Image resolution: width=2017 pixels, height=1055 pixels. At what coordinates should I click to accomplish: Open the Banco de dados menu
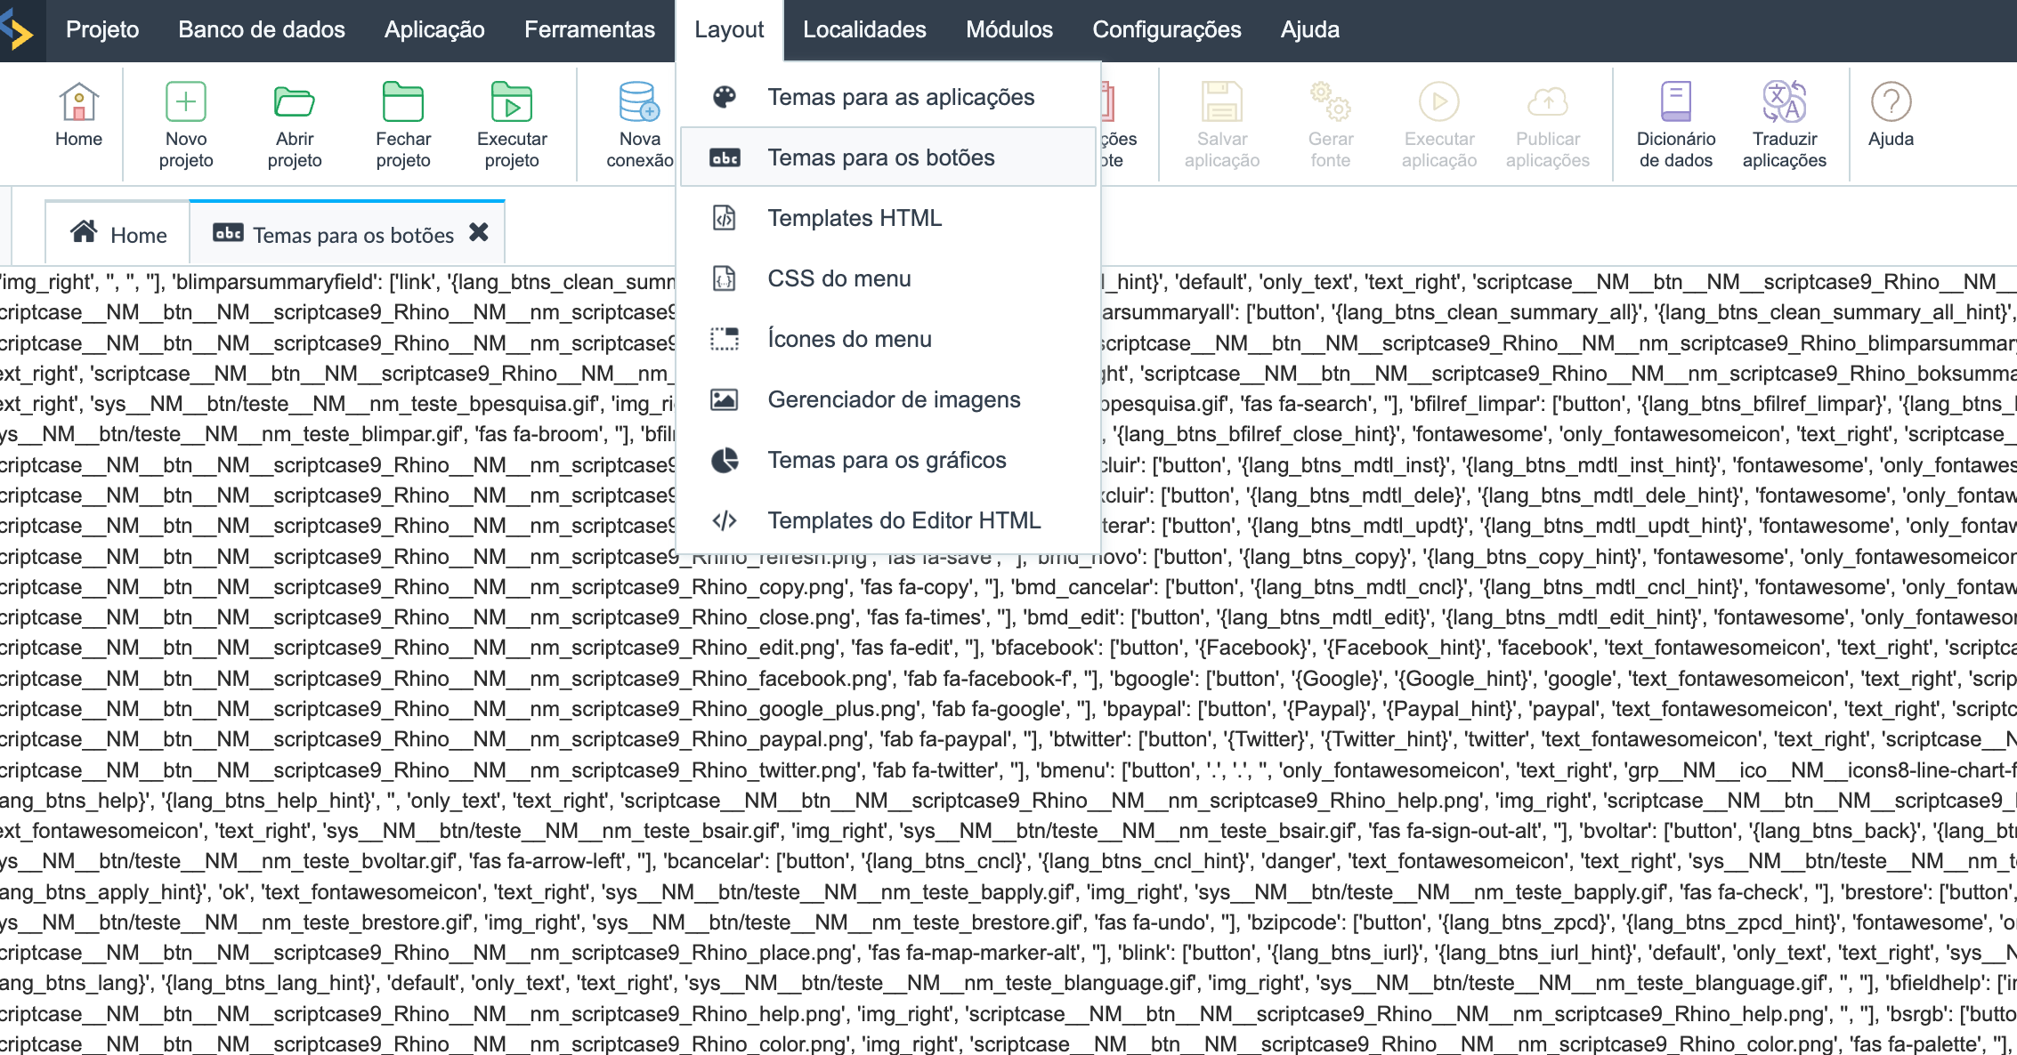click(262, 29)
